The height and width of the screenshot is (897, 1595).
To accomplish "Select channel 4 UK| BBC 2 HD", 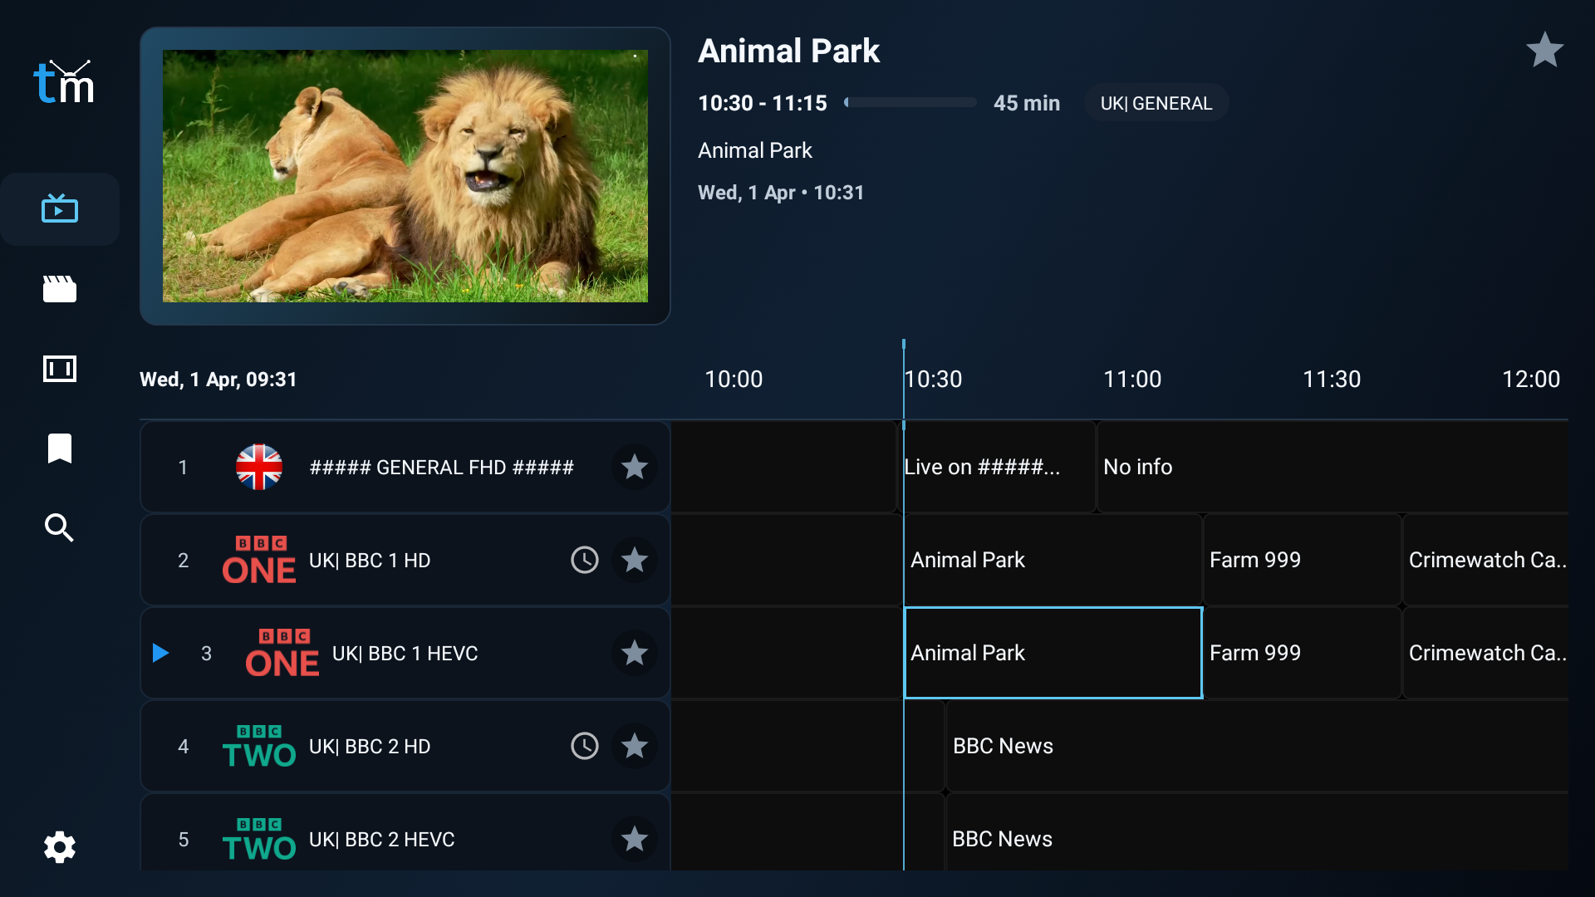I will pos(369,746).
